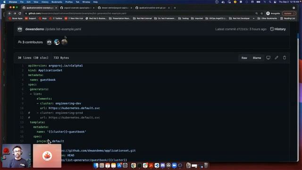Image resolution: width=302 pixels, height=170 pixels.
Task: Click the second contributor avatar
Action: pos(57,42)
